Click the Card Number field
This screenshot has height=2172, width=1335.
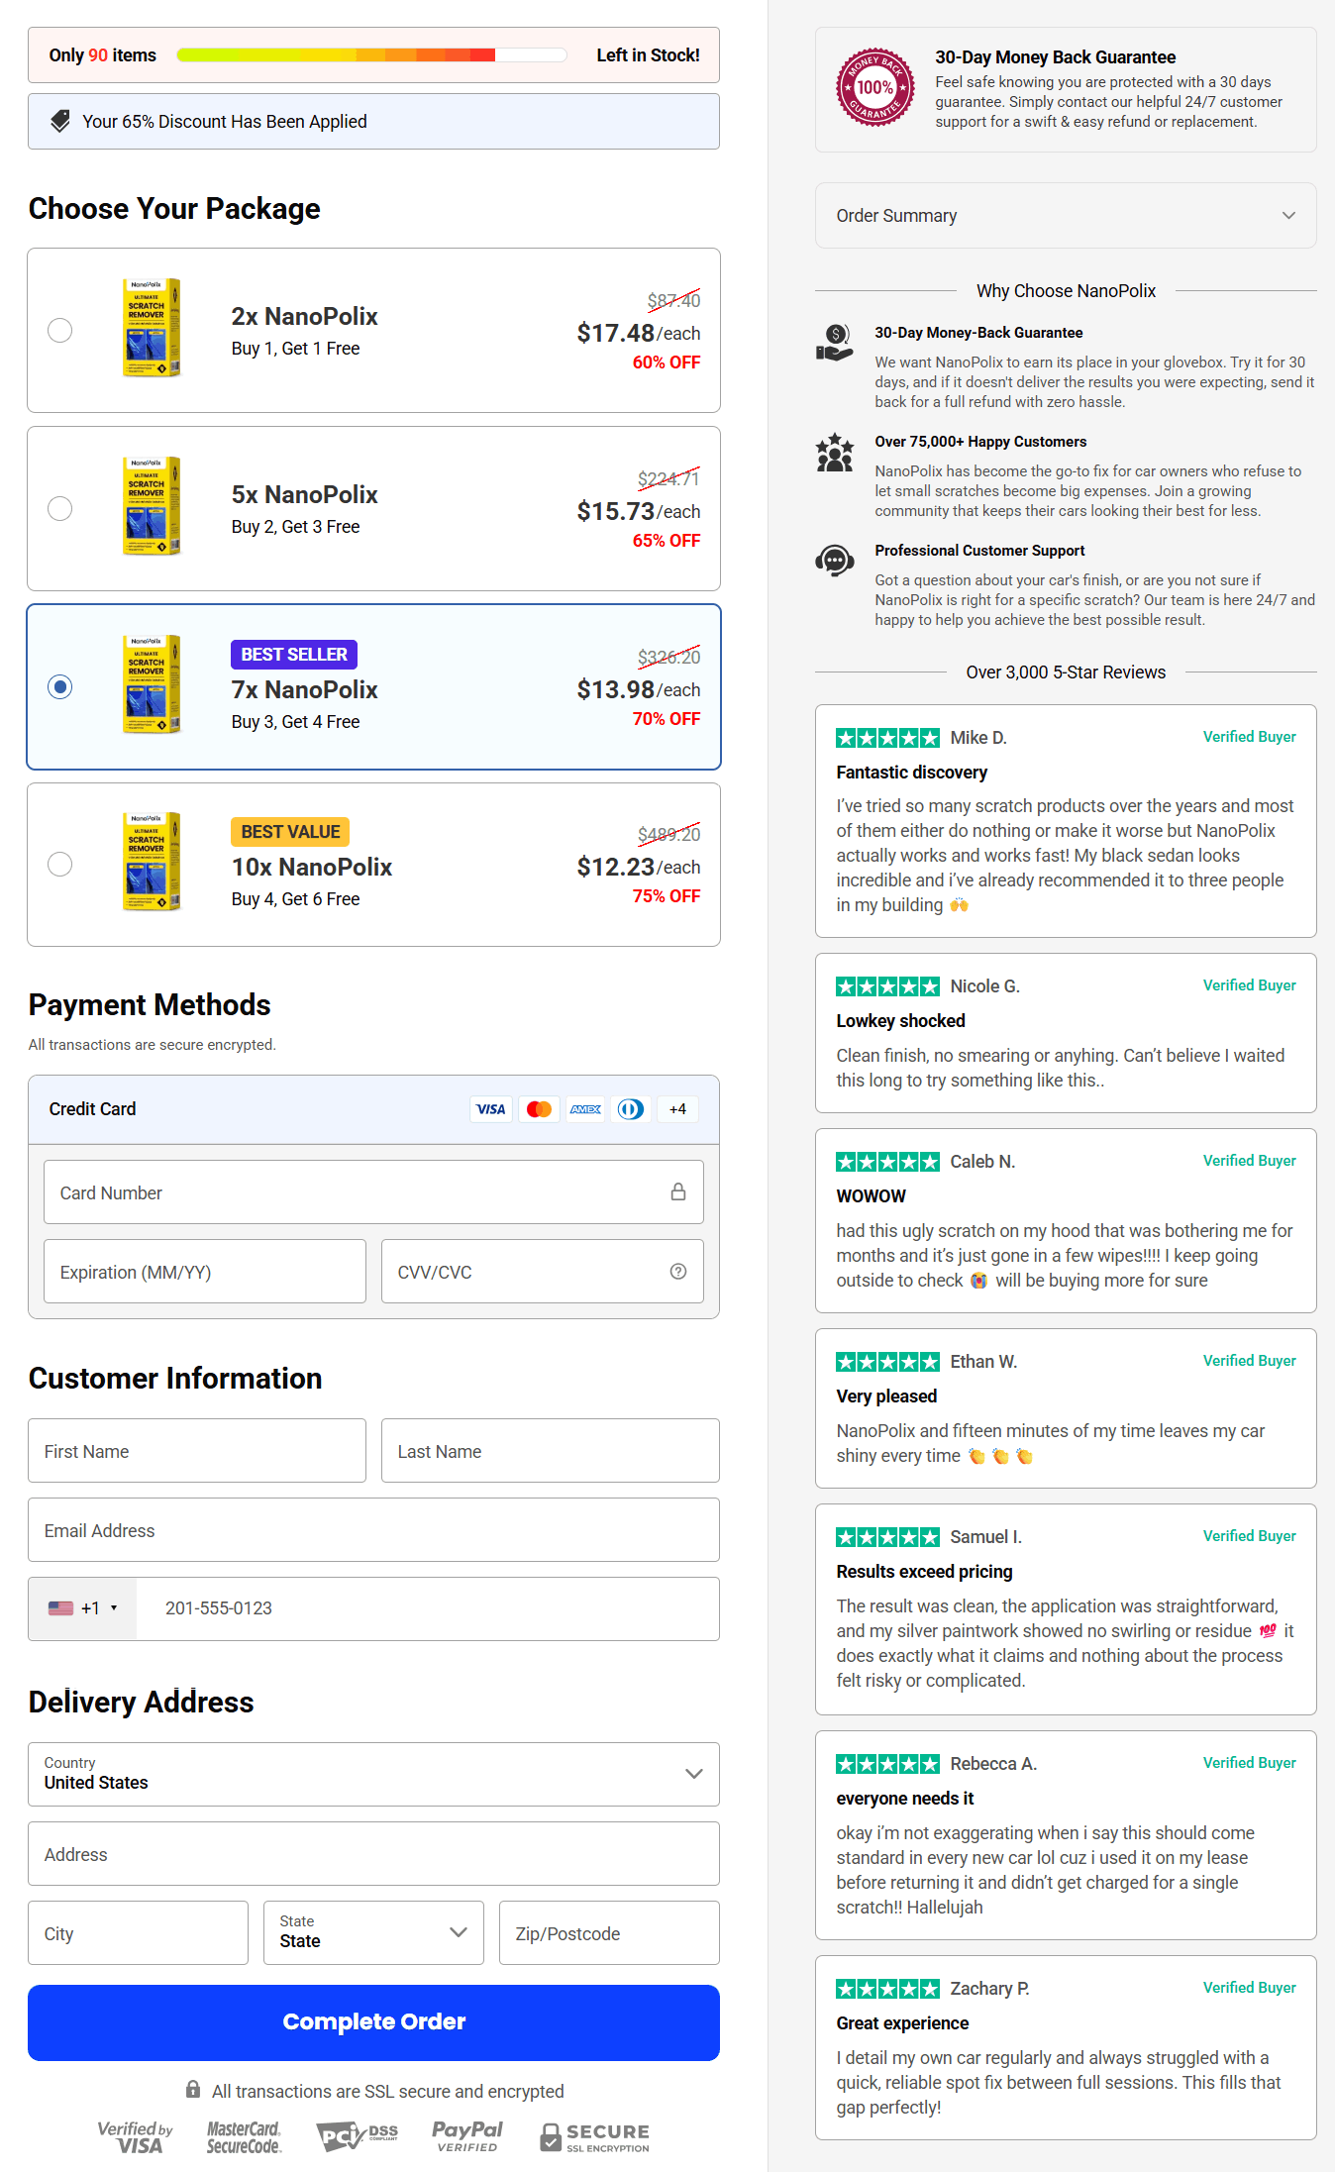pyautogui.click(x=373, y=1192)
